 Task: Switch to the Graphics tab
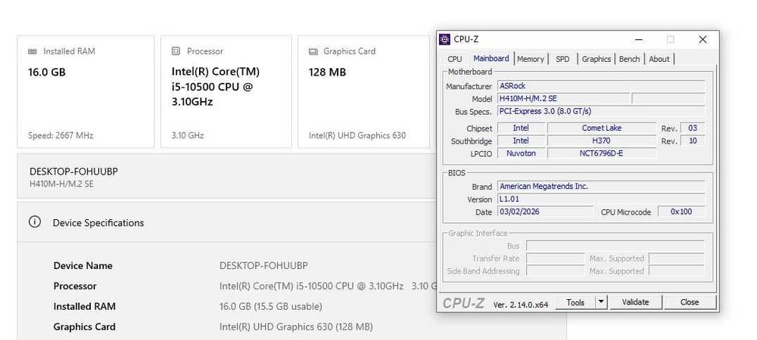[597, 59]
